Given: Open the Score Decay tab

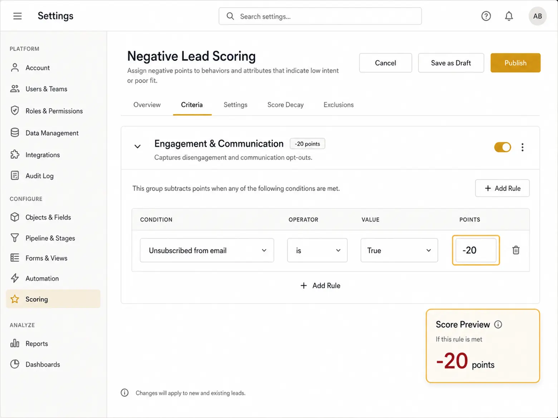Looking at the screenshot, I should [285, 105].
